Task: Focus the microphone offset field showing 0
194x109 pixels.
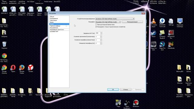Action: (x=98, y=43)
